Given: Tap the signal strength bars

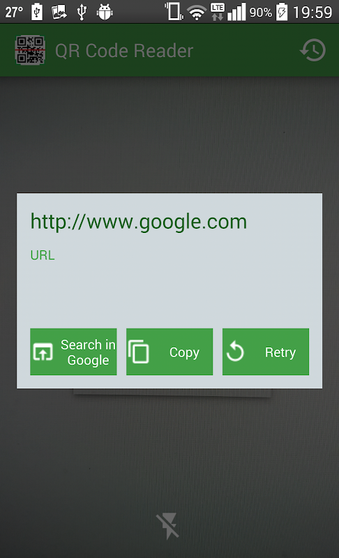Looking at the screenshot, I should [x=236, y=12].
